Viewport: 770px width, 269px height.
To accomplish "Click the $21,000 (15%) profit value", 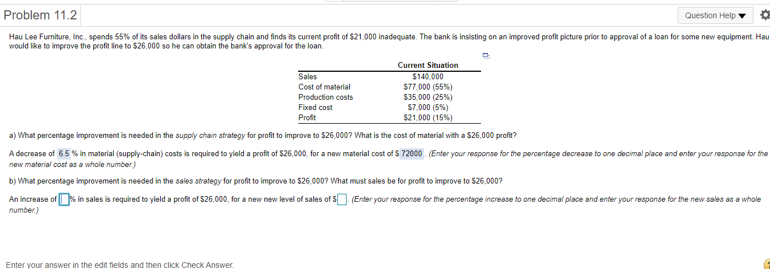I will coord(427,117).
